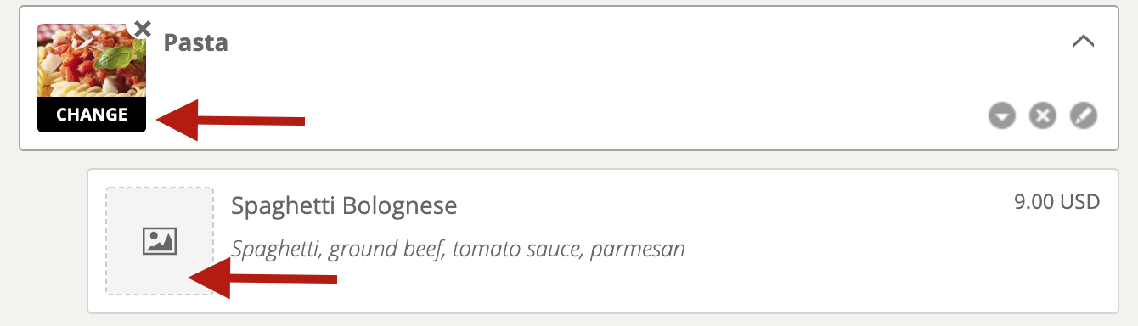Delete the Pasta category using the round X icon
The width and height of the screenshot is (1138, 326).
[1043, 115]
